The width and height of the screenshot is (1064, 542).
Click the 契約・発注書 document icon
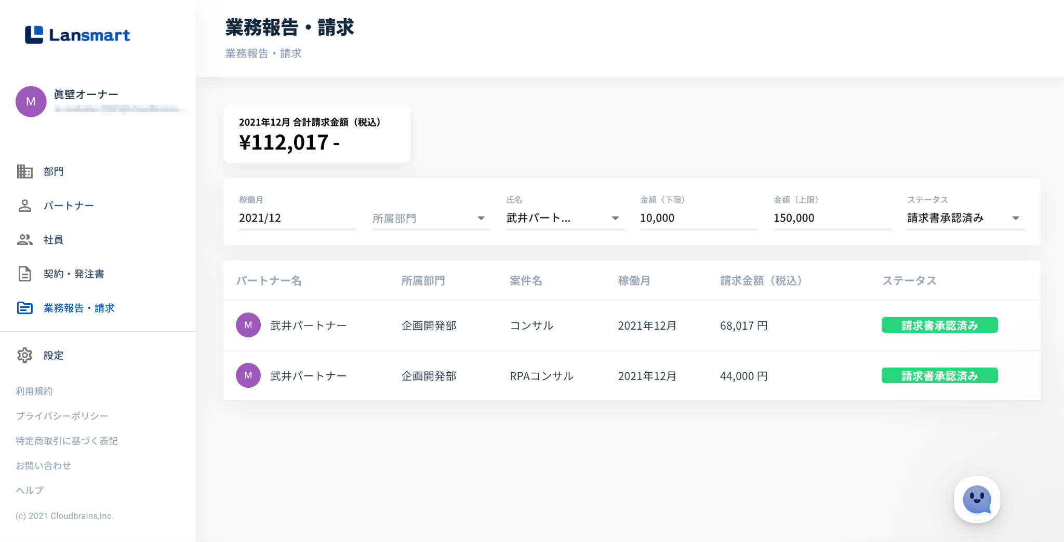click(x=25, y=274)
